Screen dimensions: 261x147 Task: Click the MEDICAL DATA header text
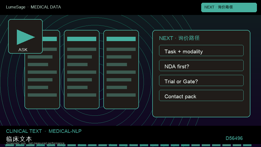46,7
